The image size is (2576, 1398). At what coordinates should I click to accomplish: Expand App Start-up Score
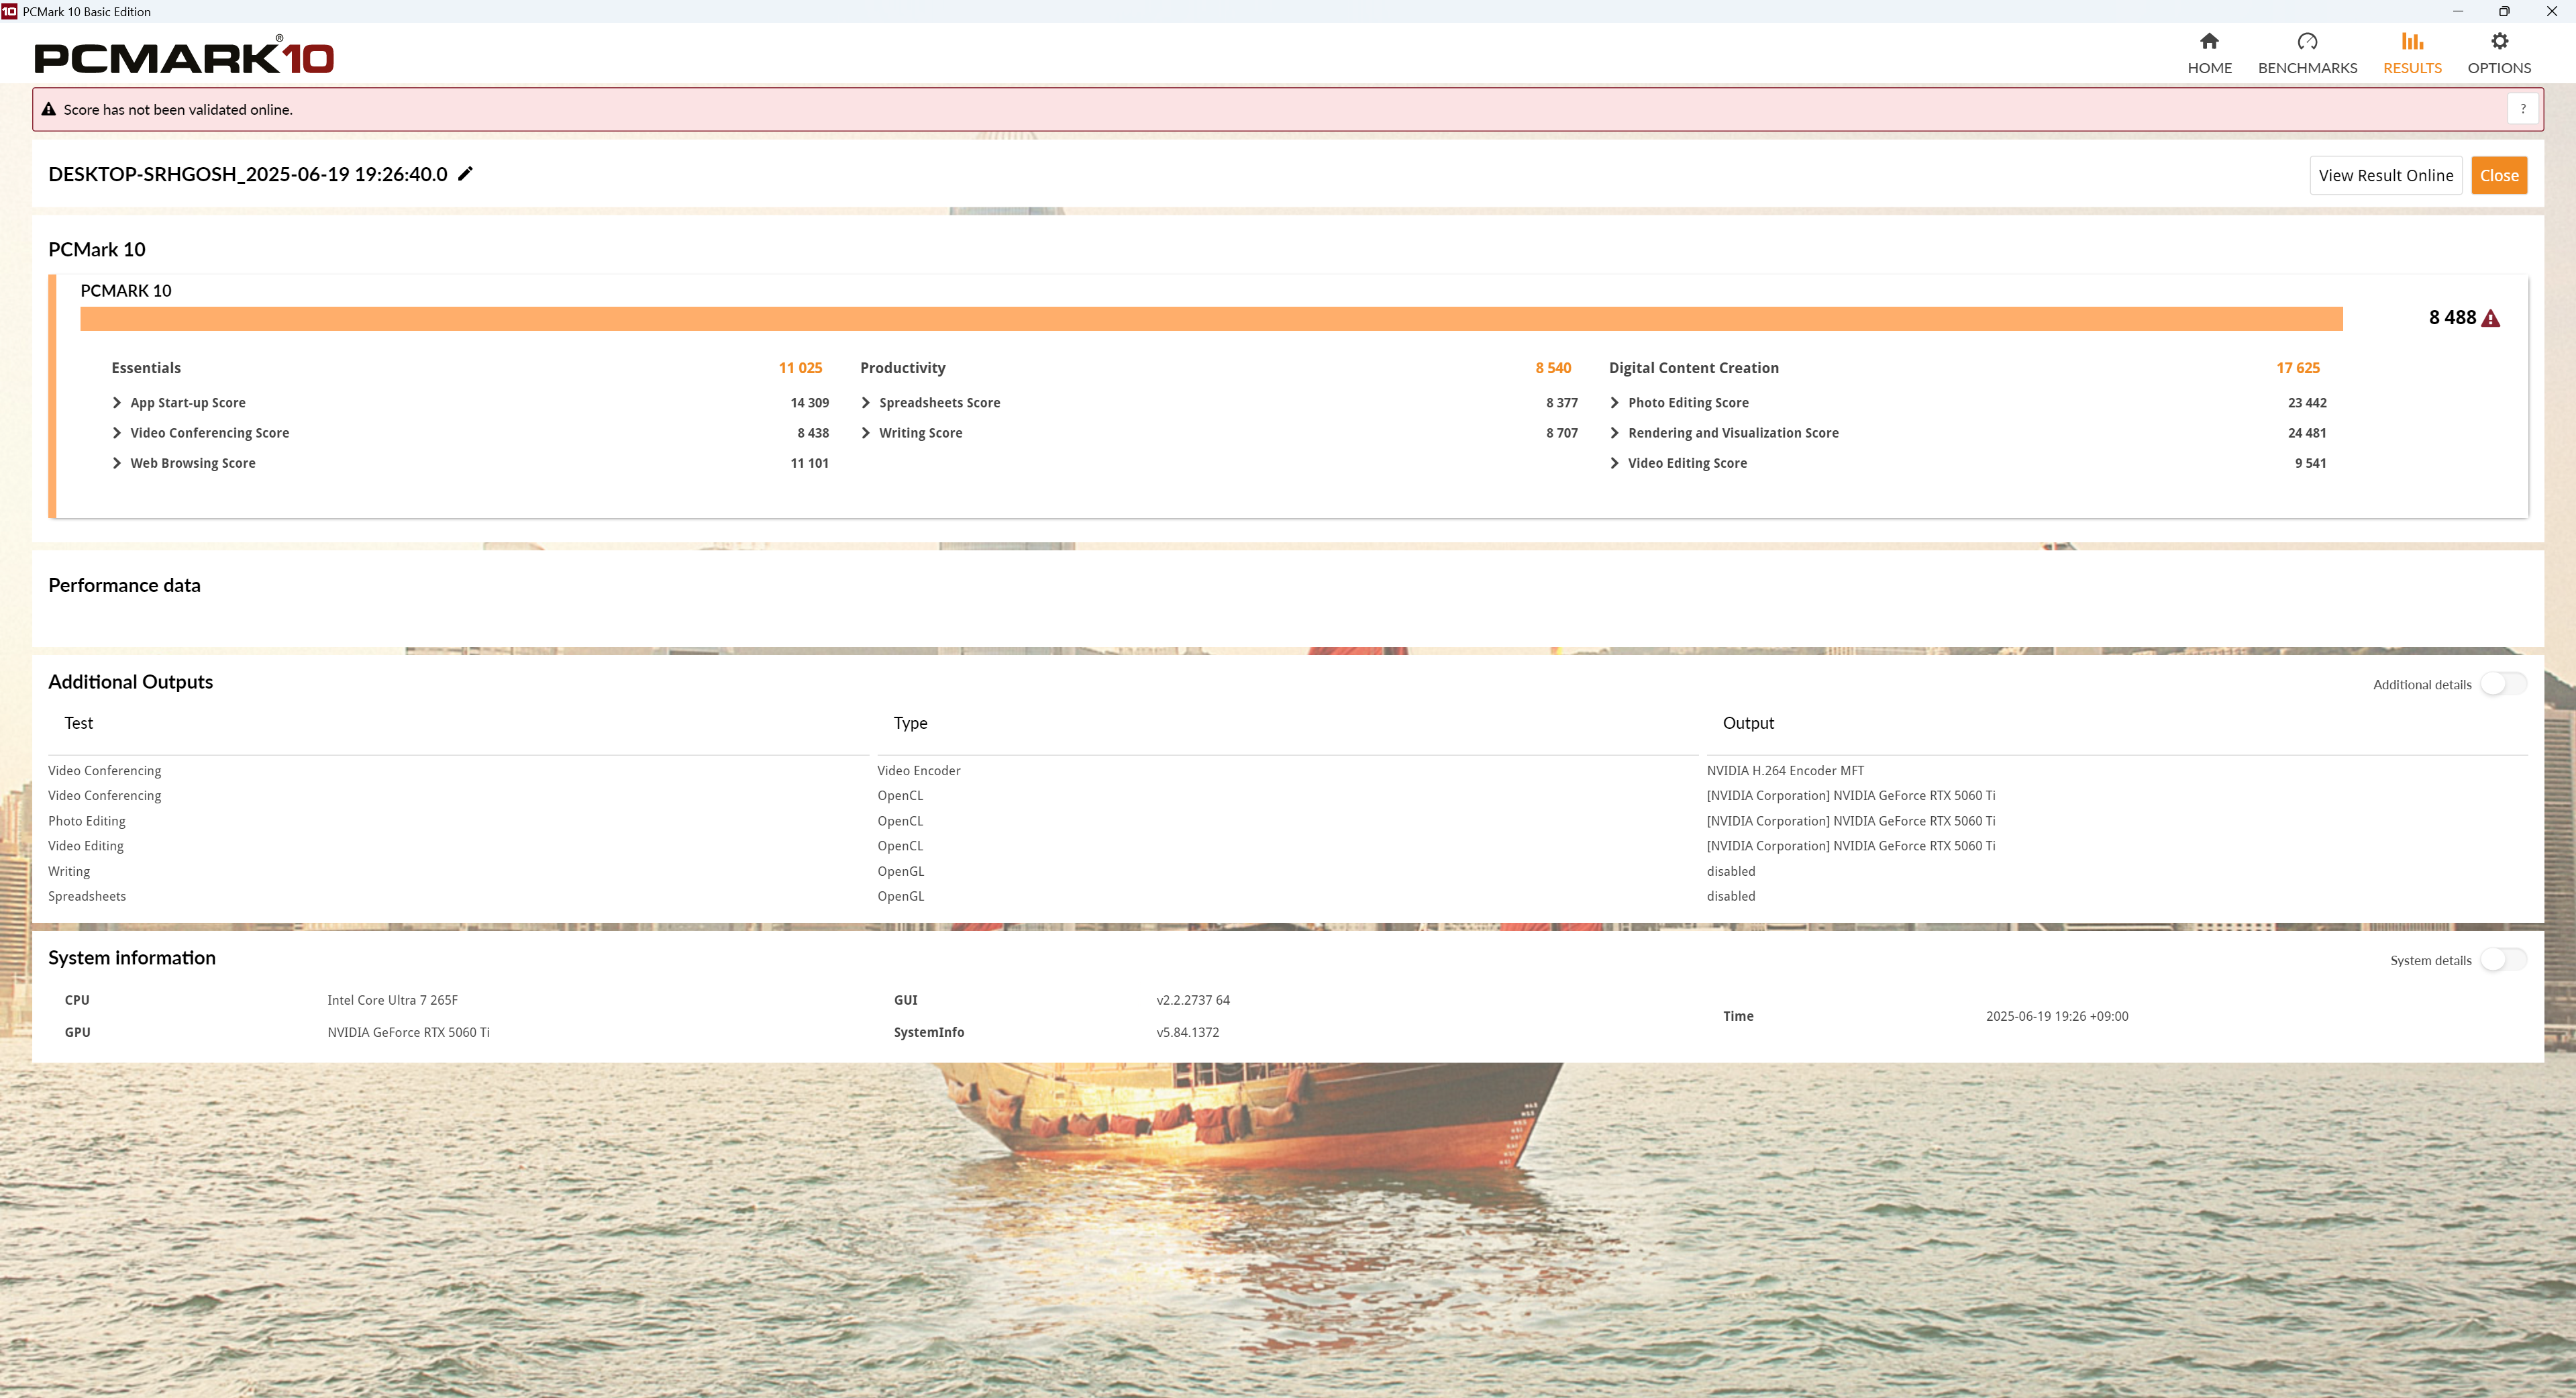click(117, 403)
